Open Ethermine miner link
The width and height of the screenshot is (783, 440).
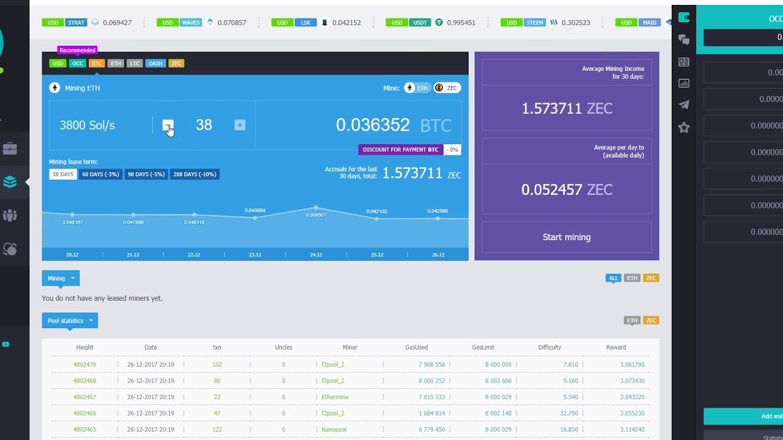point(335,397)
